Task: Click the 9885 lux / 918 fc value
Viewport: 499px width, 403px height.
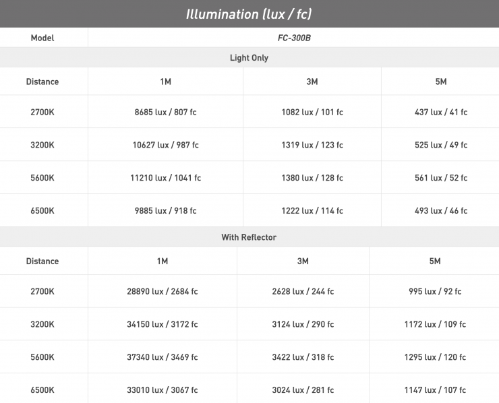Action: coord(165,211)
